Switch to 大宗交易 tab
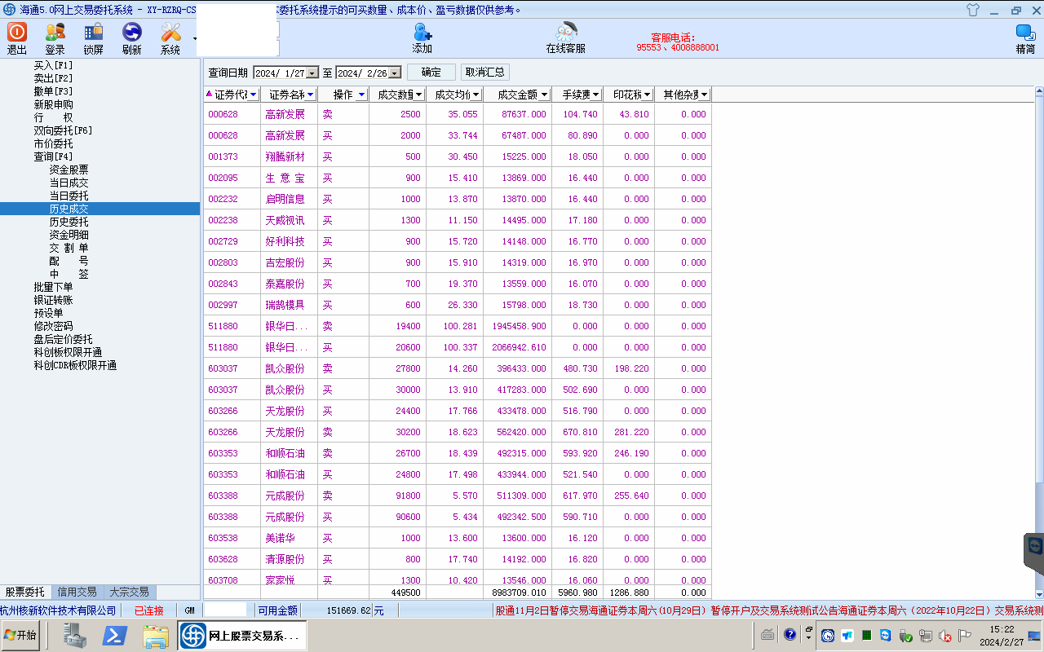This screenshot has height=652, width=1044. [x=129, y=593]
